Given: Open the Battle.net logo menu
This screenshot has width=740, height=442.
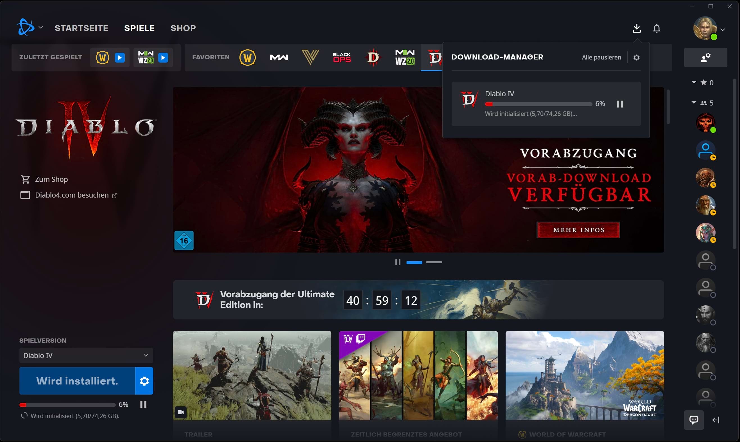Looking at the screenshot, I should point(26,28).
